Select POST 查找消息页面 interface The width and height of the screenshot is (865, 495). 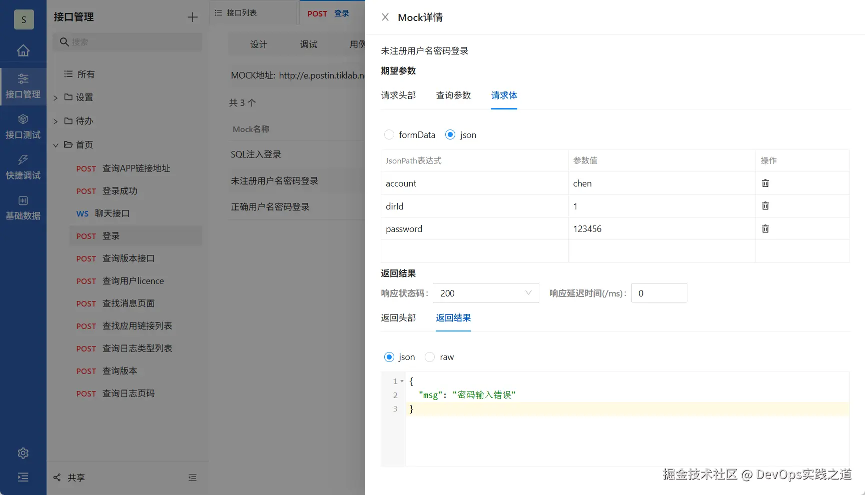tap(136, 303)
